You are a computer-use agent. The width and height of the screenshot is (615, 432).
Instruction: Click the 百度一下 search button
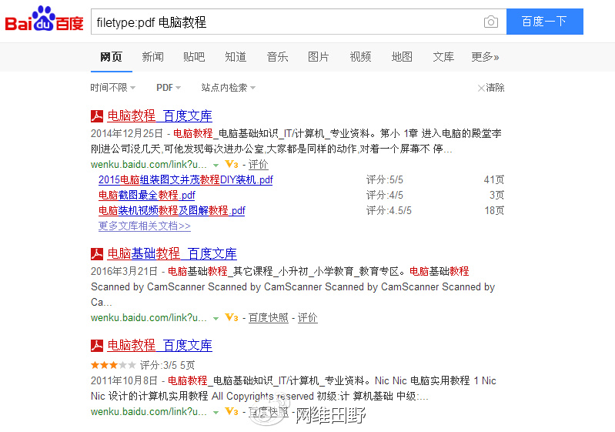point(545,22)
